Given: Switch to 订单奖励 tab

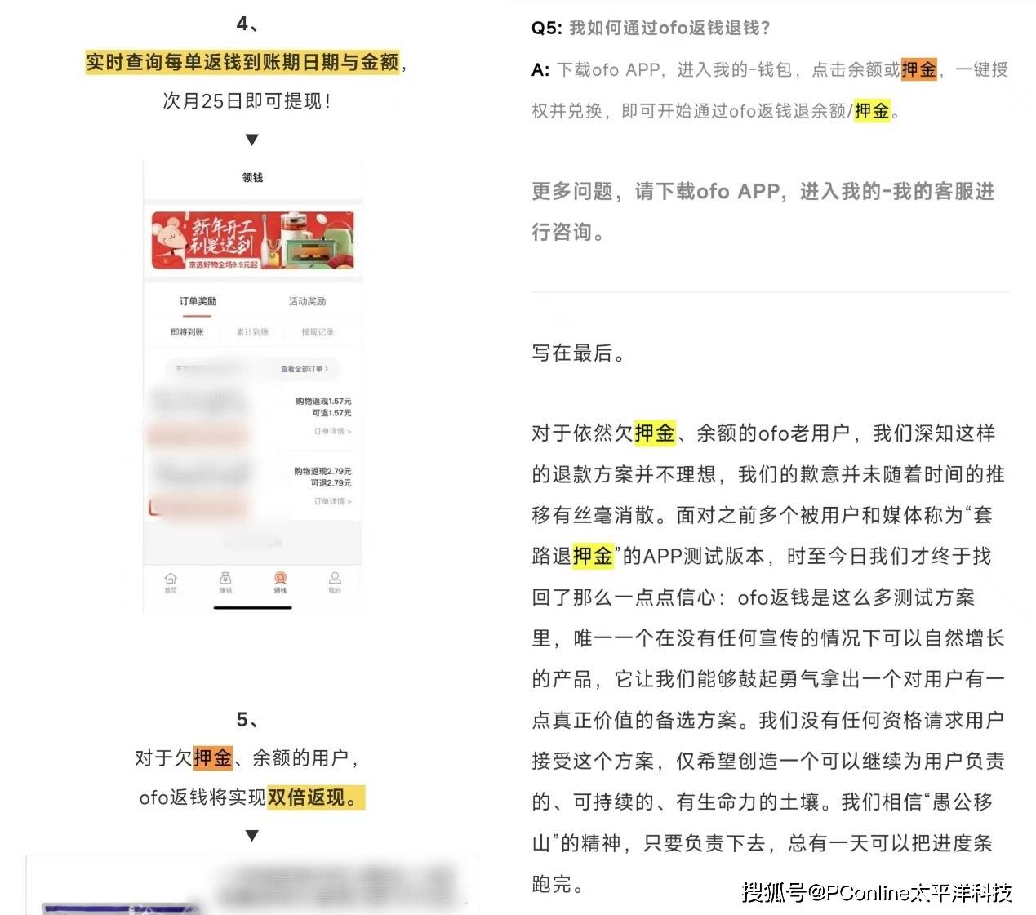Looking at the screenshot, I should 198,301.
